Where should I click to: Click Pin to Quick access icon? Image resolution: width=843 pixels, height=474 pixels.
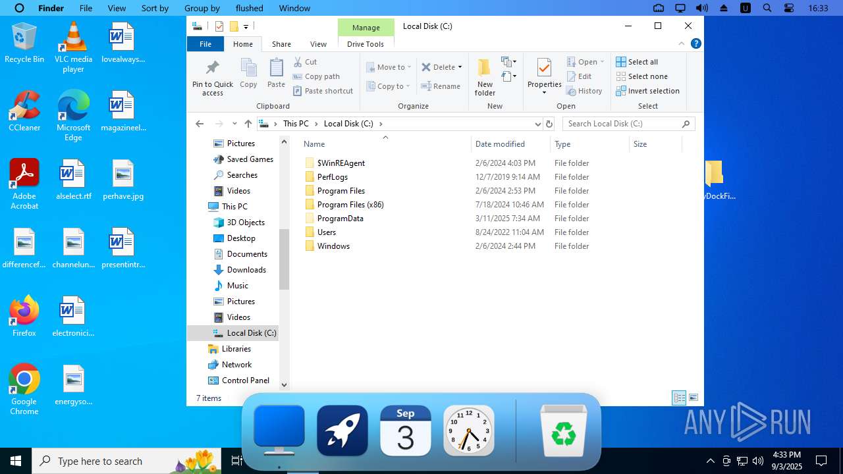point(213,78)
